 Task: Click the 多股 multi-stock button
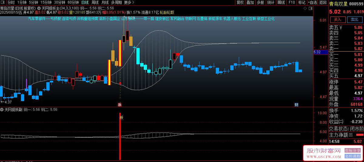point(260,2)
